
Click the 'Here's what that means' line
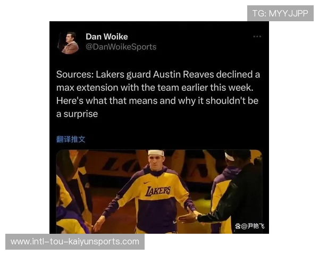[157, 101]
